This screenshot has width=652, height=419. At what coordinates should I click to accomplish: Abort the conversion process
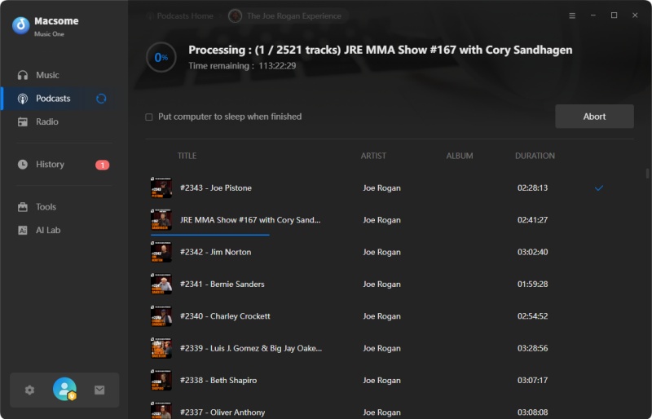[594, 117]
